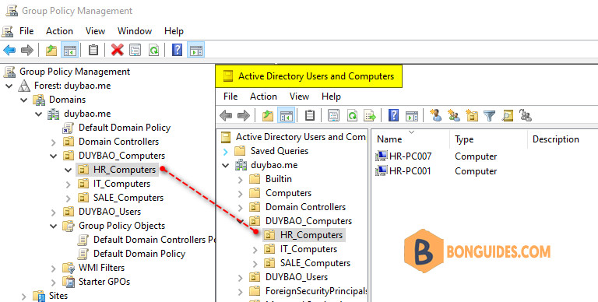Expand WMI Filters node
The width and height of the screenshot is (598, 302).
tap(54, 268)
